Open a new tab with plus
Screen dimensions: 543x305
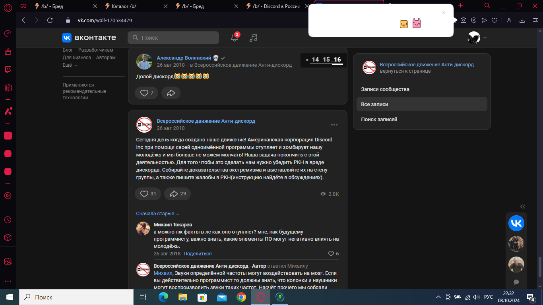tap(461, 6)
